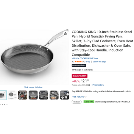Screen dimensions: 134x134
Task: Select the first pan thumbnail
Action: [x=3, y=95]
